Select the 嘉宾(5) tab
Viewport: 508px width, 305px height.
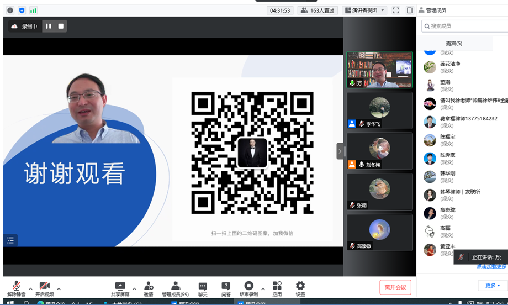click(x=454, y=43)
